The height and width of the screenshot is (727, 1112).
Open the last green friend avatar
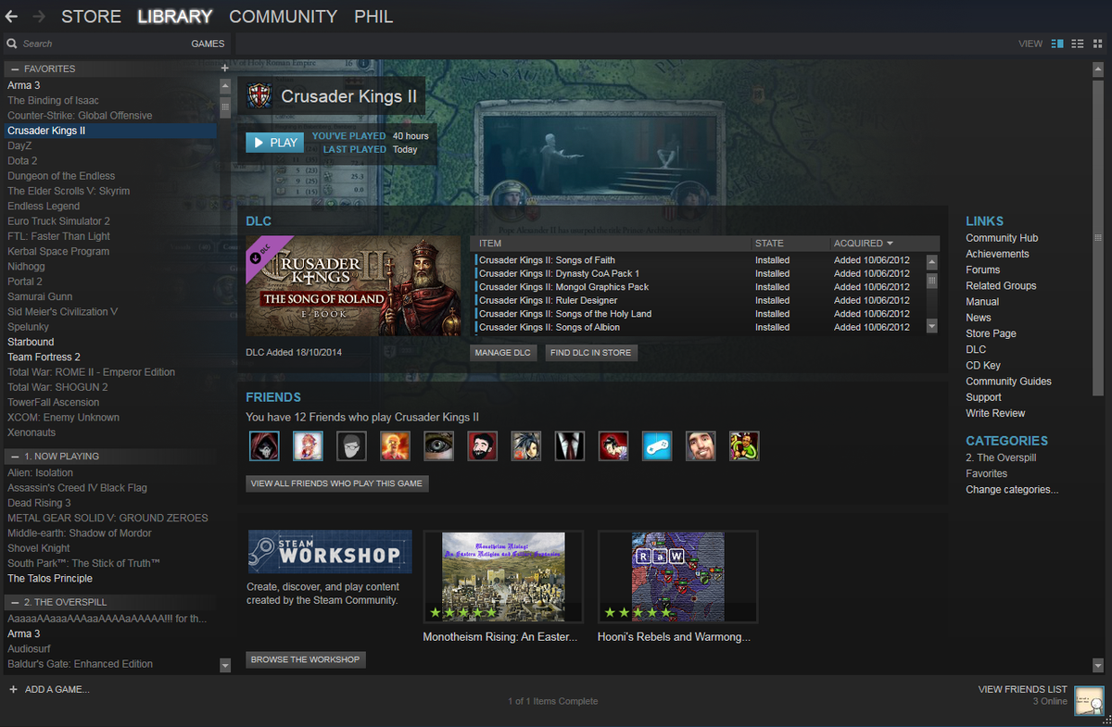744,445
